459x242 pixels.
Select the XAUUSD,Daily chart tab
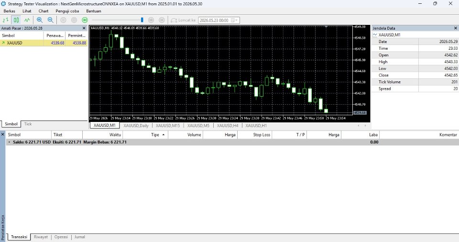point(136,125)
